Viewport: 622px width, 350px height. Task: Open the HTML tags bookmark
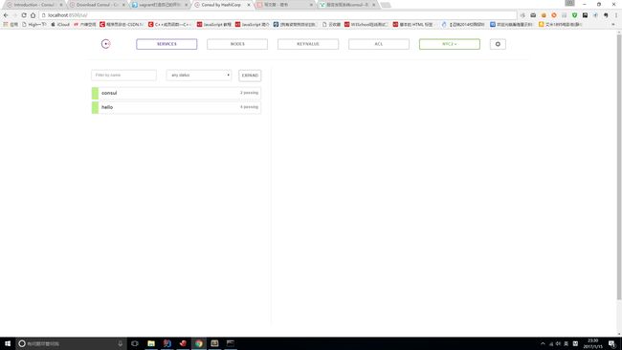(413, 24)
